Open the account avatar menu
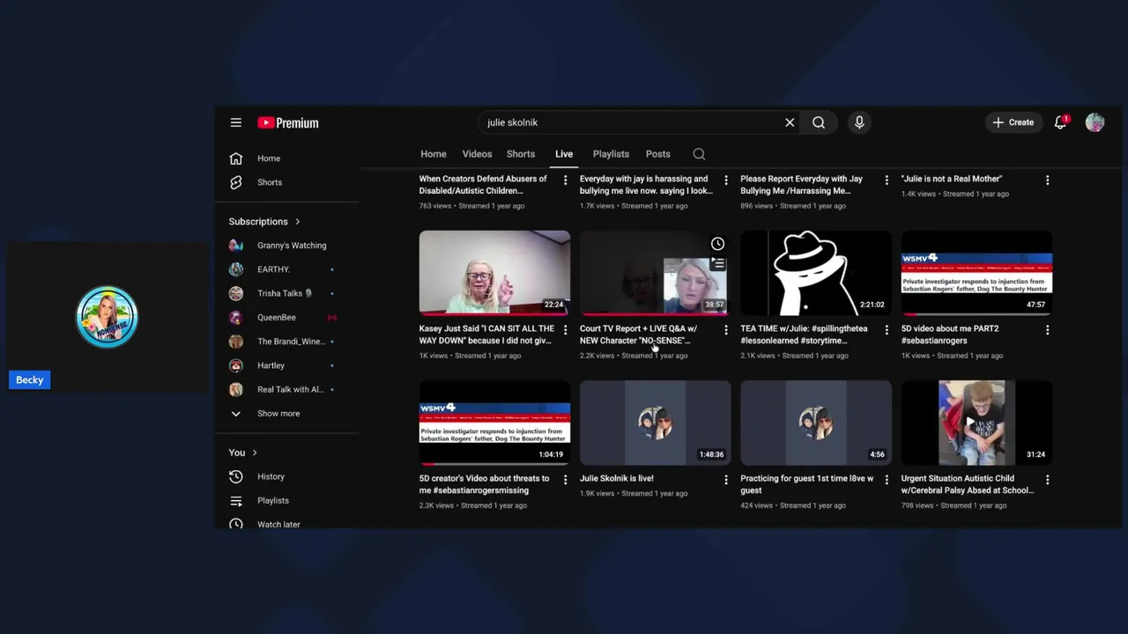The width and height of the screenshot is (1128, 634). click(x=1095, y=122)
